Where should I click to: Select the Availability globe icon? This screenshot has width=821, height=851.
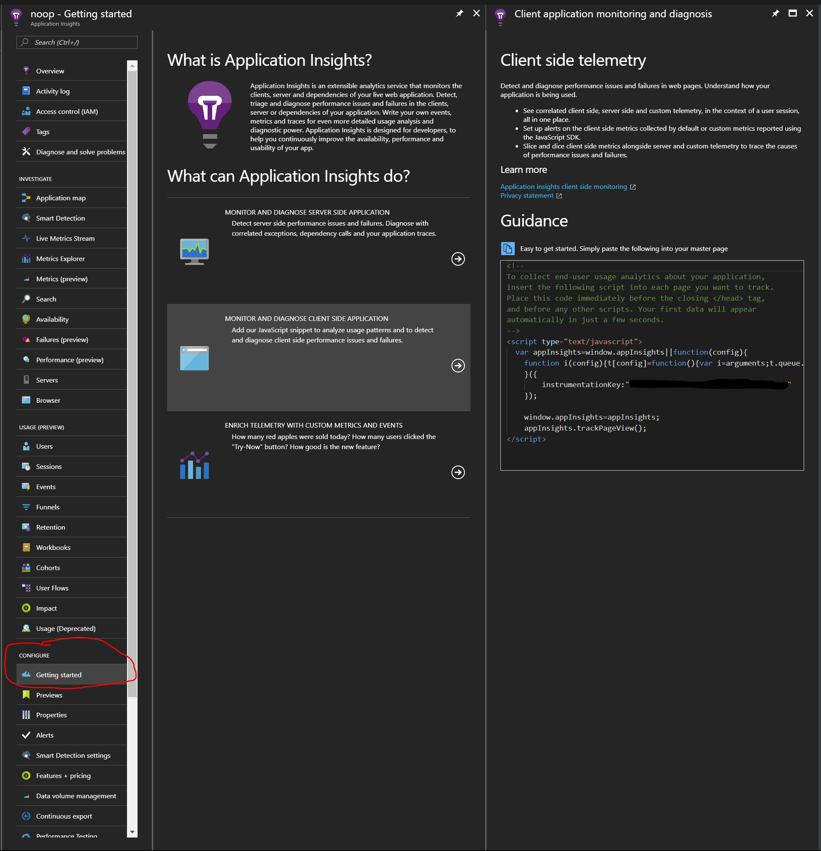27,319
